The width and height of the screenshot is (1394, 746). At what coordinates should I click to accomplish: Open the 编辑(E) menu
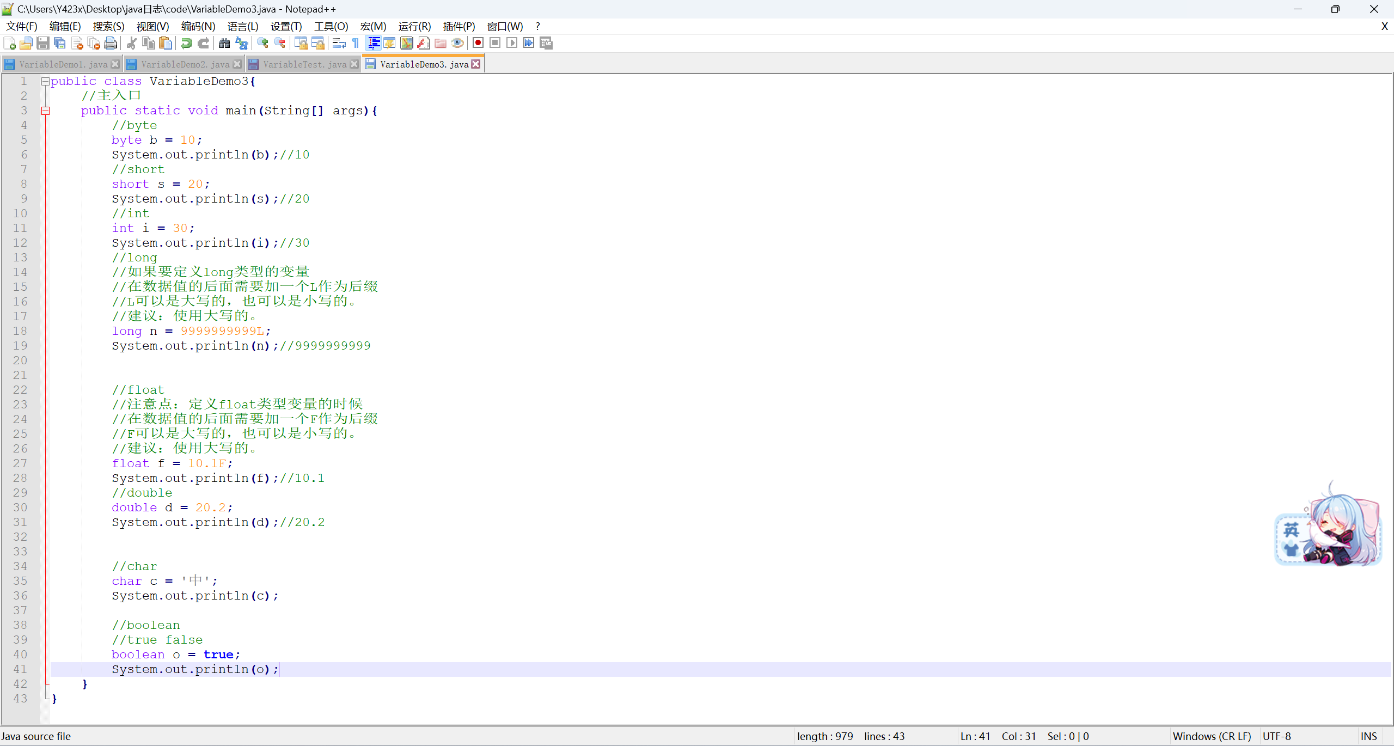65,27
